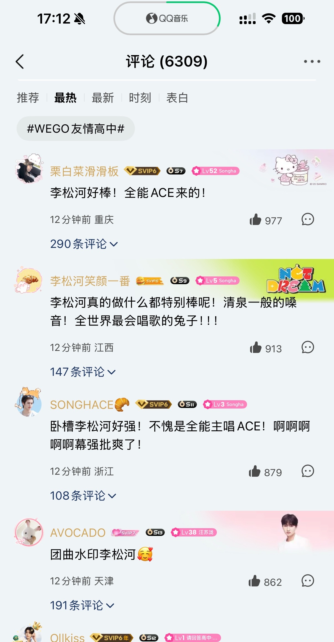Reply to AVOCADO's comment via bubble icon

click(x=308, y=581)
